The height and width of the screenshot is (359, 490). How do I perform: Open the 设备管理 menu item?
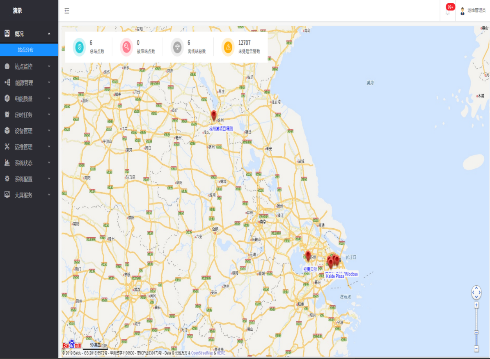pos(29,131)
